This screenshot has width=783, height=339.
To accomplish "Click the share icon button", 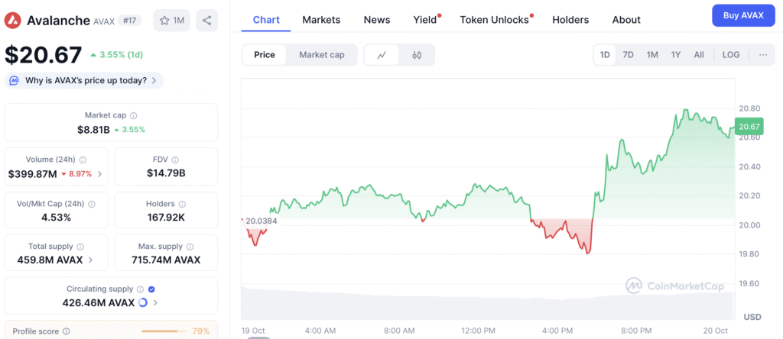I will (206, 20).
